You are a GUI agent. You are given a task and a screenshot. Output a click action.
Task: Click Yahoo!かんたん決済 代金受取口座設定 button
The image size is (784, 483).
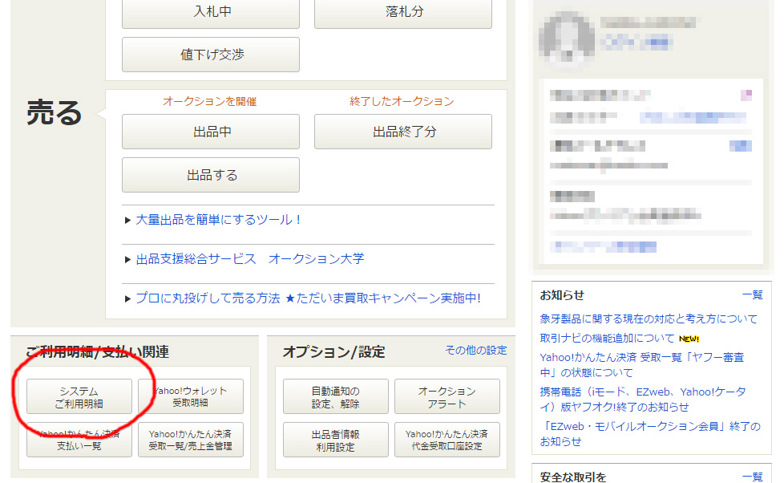[447, 440]
